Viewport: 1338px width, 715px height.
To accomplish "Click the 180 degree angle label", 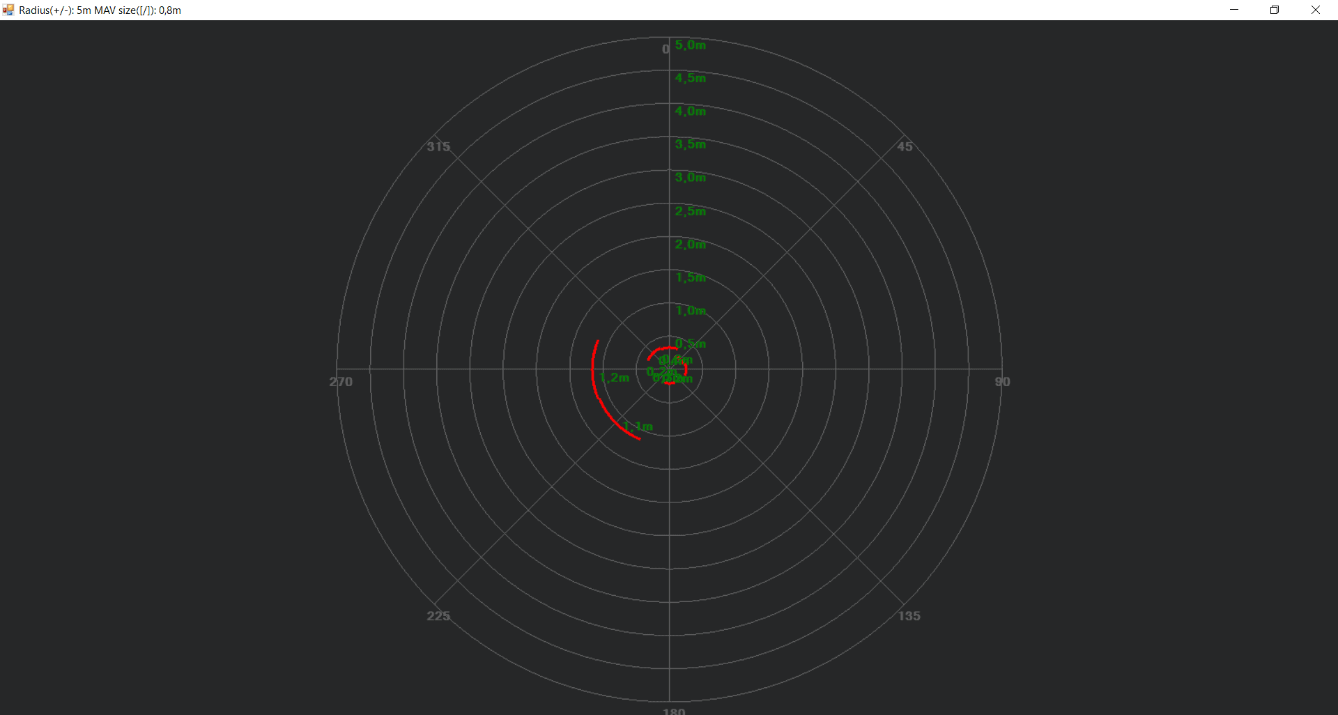I will pos(674,711).
